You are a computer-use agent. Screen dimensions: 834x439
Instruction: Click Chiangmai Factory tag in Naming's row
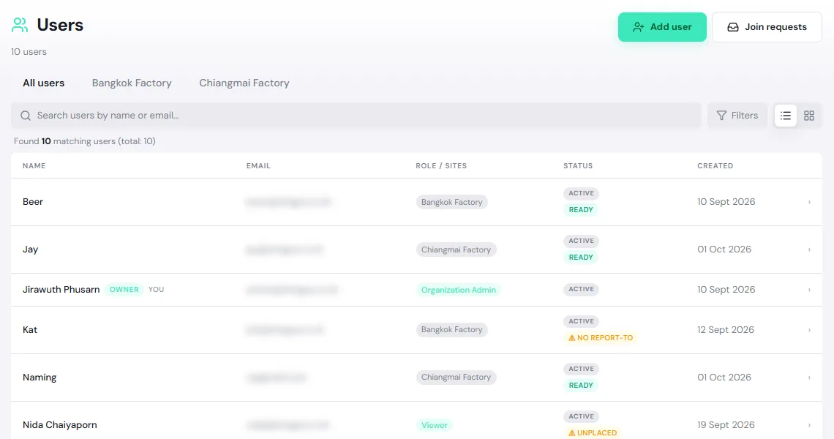point(456,378)
